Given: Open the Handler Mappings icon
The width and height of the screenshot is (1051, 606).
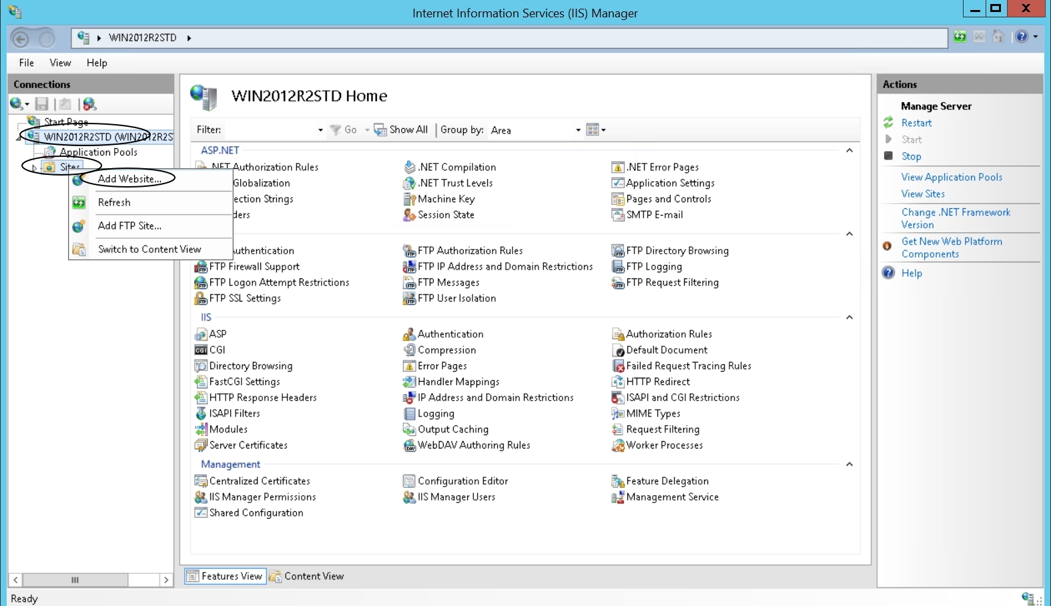Looking at the screenshot, I should pos(410,382).
